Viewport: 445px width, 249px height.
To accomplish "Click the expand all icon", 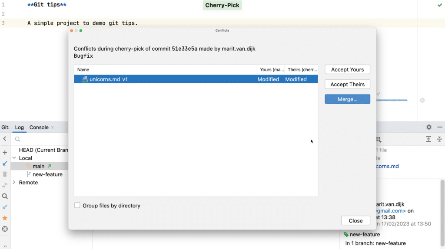I will point(428,139).
